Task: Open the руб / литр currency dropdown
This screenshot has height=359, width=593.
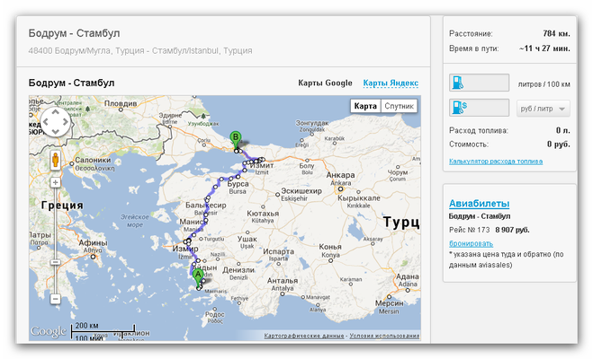Action: click(x=544, y=109)
